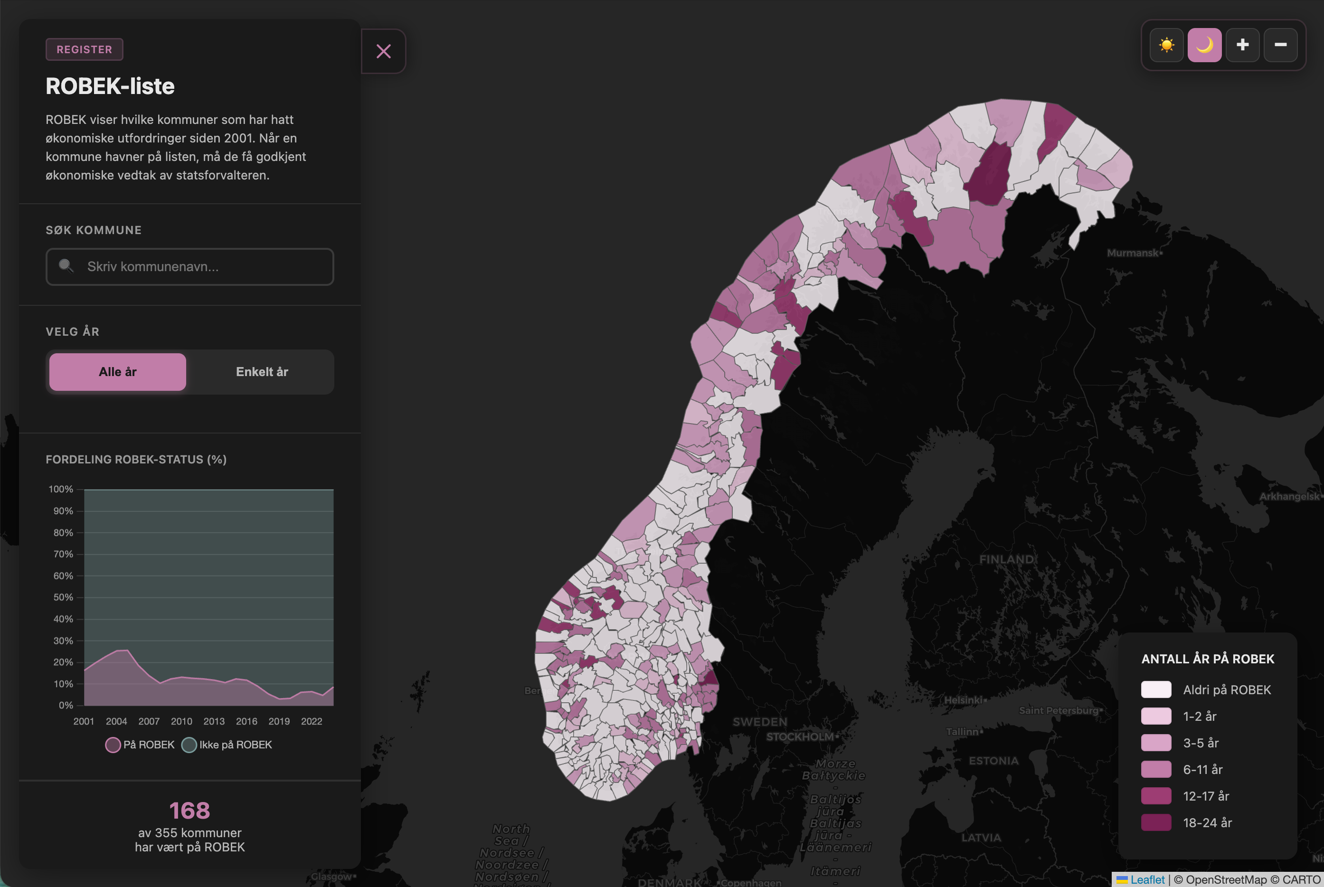The height and width of the screenshot is (887, 1324).
Task: Click the CARTO attribution link
Action: [x=1301, y=880]
